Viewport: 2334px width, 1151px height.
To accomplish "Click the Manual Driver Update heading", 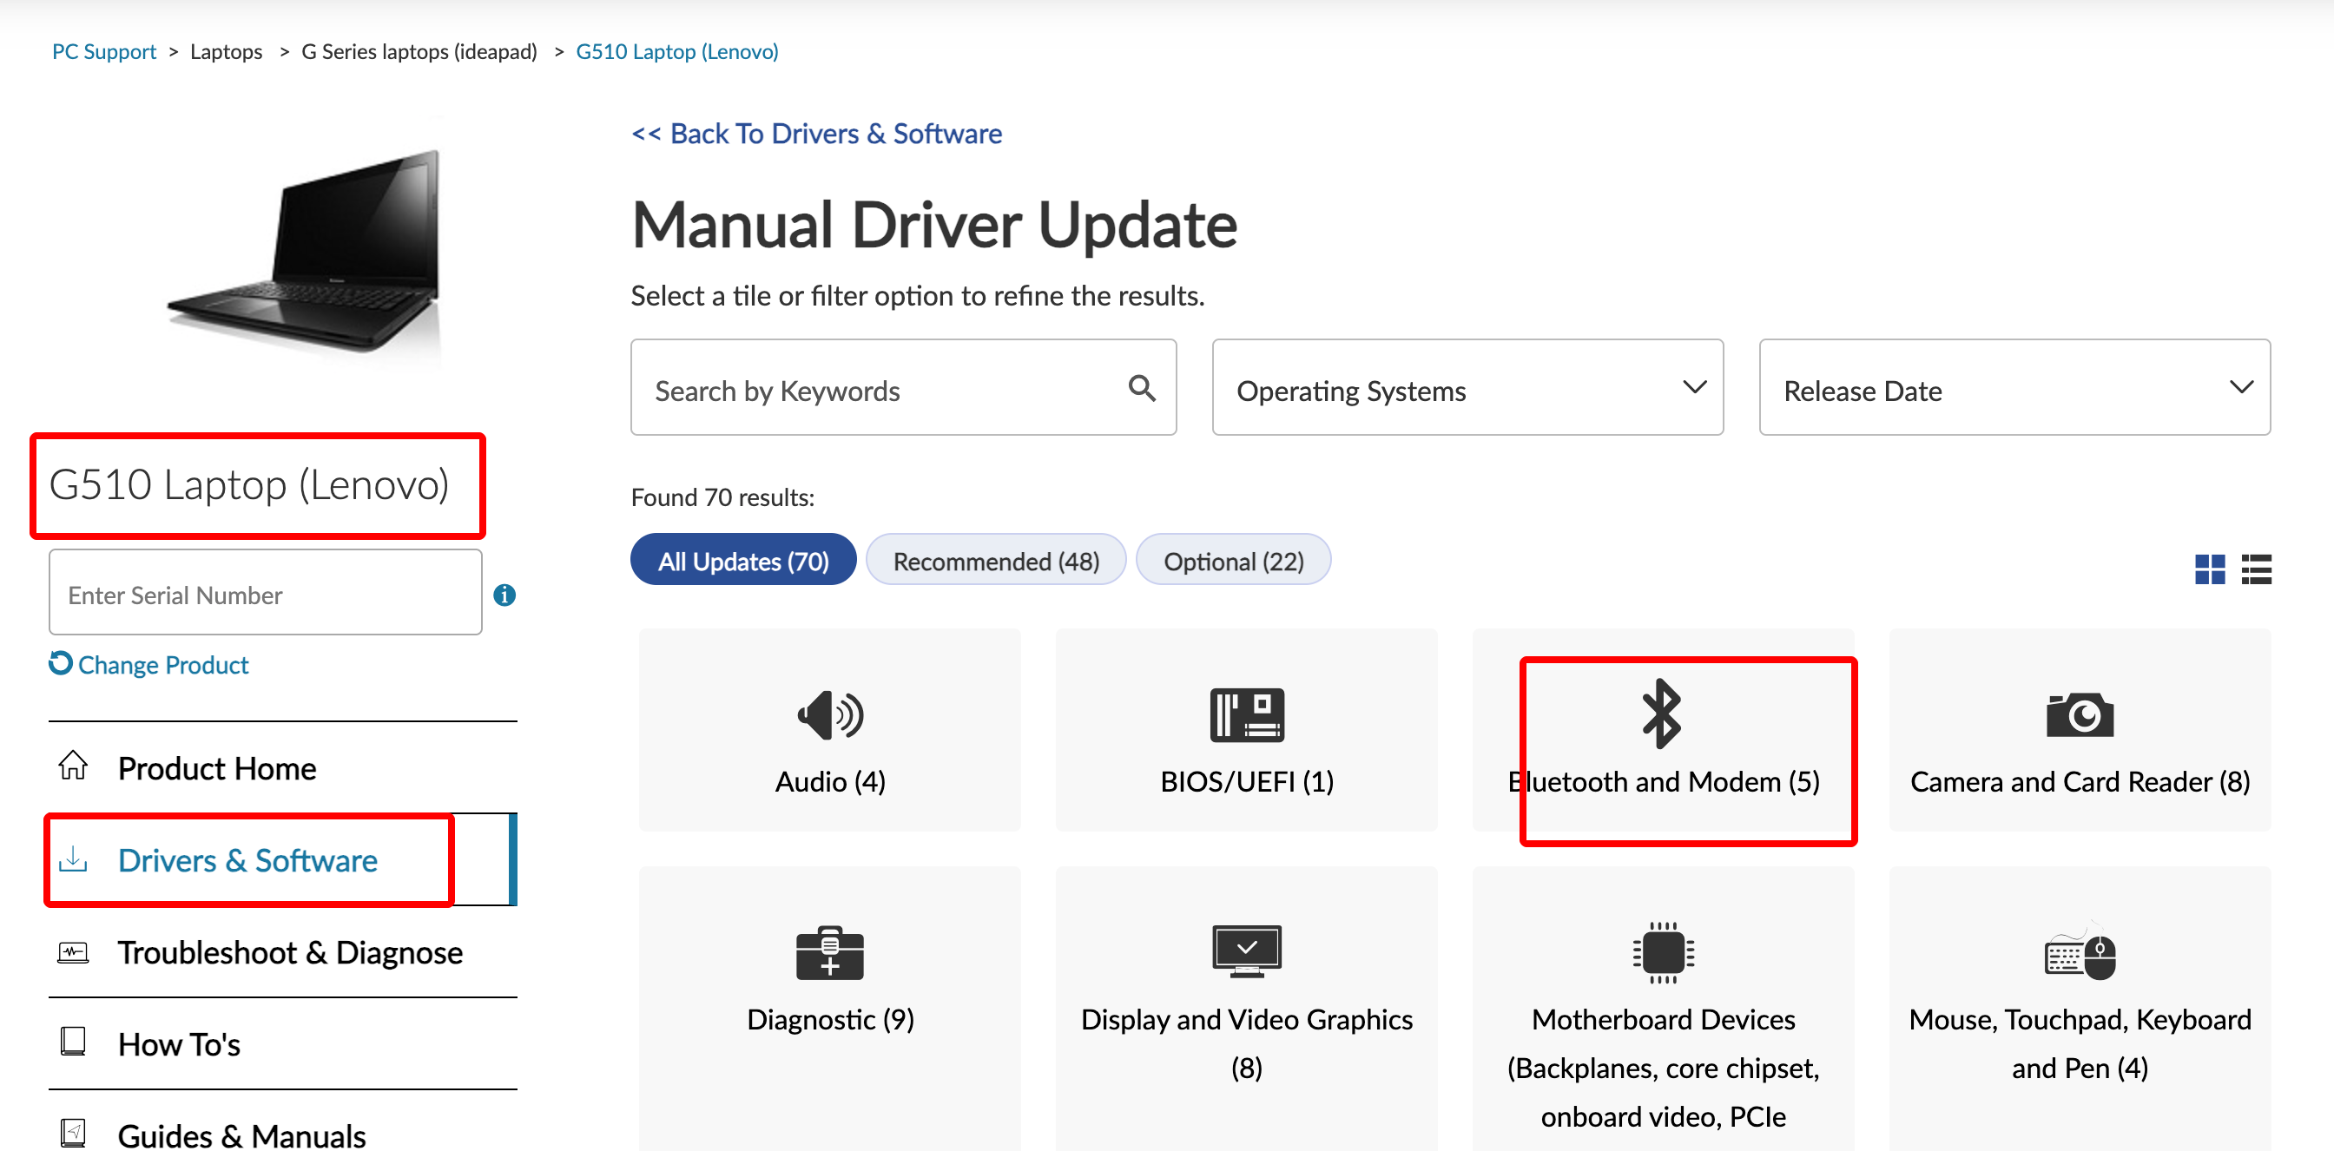I will point(934,225).
